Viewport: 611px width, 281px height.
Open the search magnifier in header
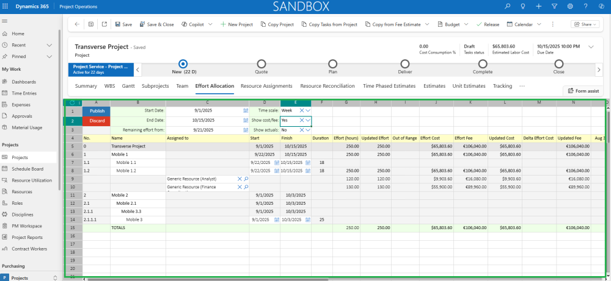click(x=507, y=6)
